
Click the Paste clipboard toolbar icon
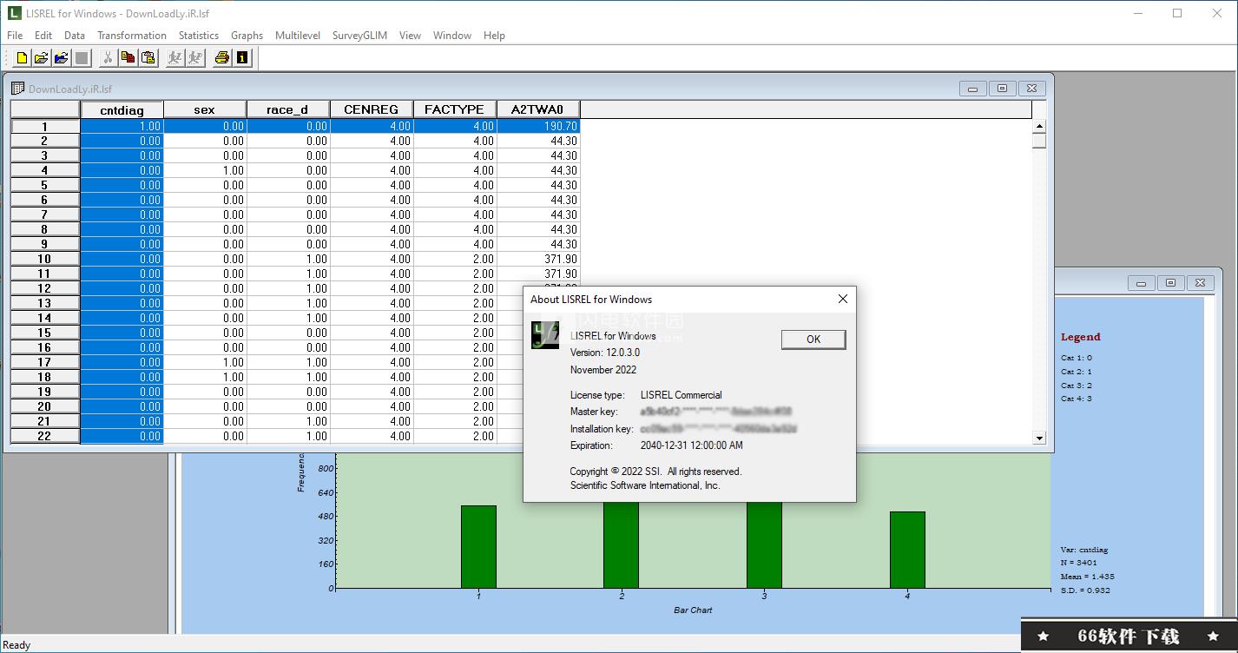click(x=148, y=58)
